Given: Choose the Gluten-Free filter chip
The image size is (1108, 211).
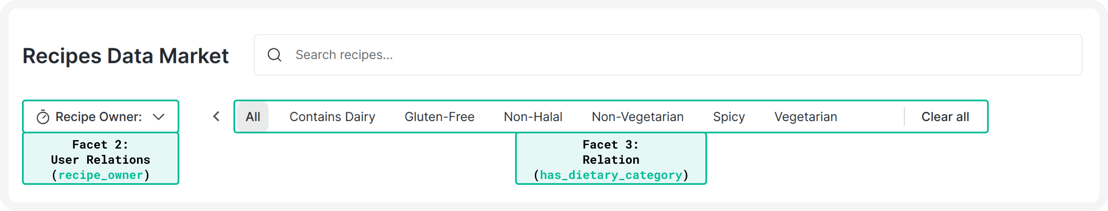Looking at the screenshot, I should (439, 117).
